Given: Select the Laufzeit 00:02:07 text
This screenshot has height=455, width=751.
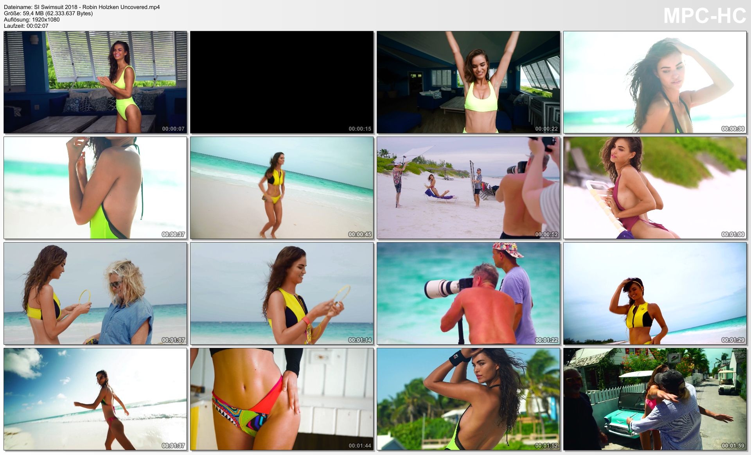Looking at the screenshot, I should (26, 26).
